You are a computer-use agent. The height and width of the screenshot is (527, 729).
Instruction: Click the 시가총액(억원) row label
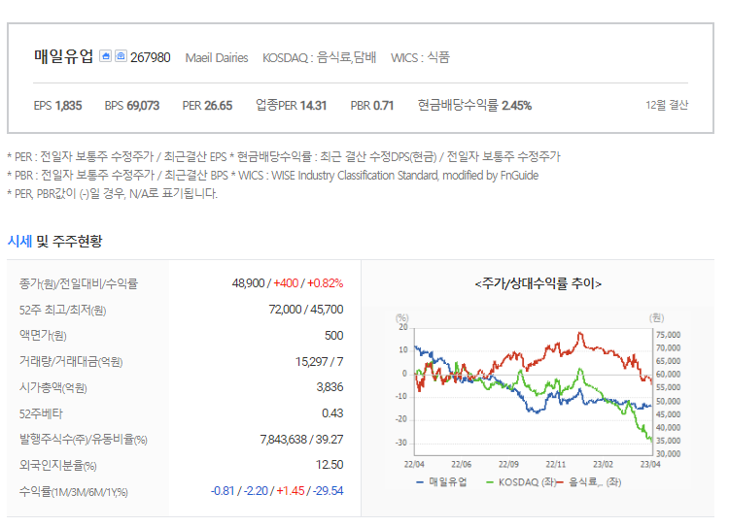tap(53, 387)
